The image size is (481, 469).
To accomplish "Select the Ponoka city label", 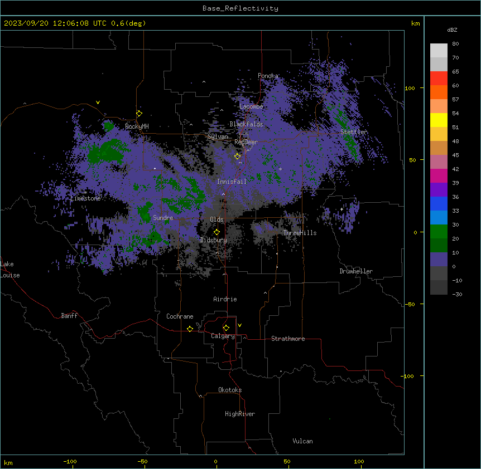I will tap(268, 76).
